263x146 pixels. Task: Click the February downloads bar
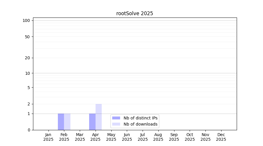(67, 122)
